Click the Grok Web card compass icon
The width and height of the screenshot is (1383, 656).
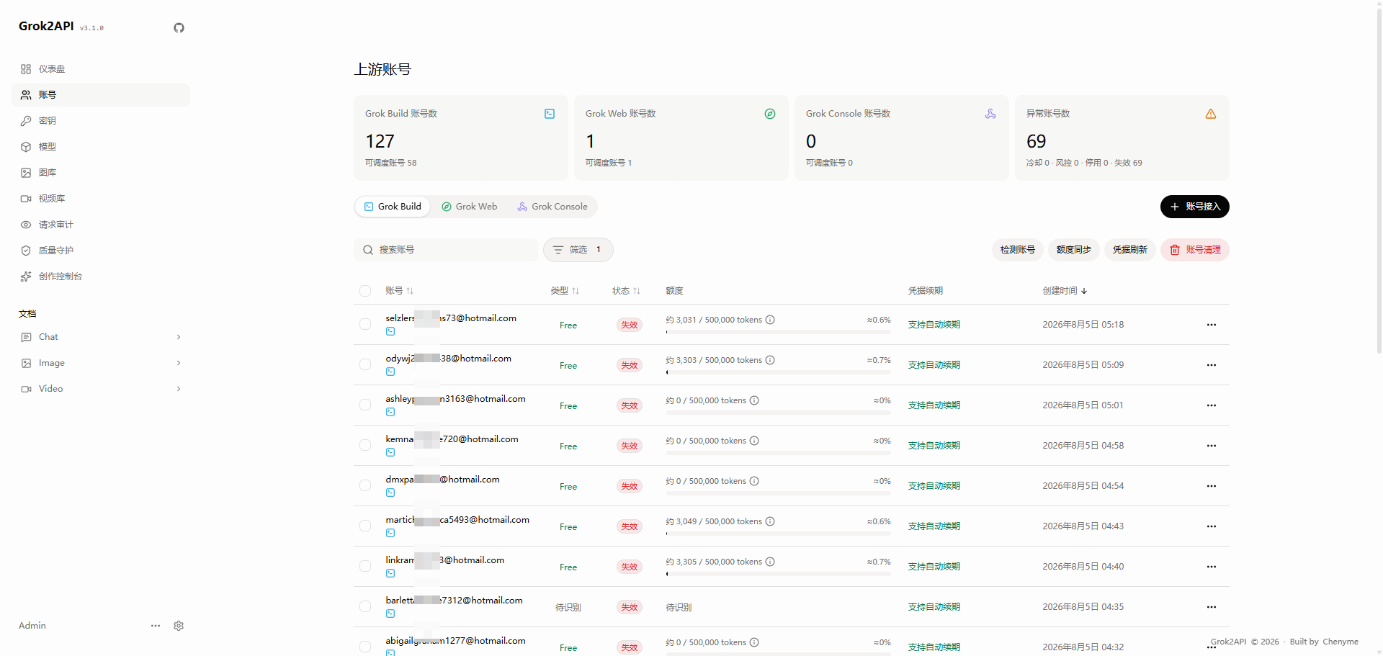[x=770, y=114]
